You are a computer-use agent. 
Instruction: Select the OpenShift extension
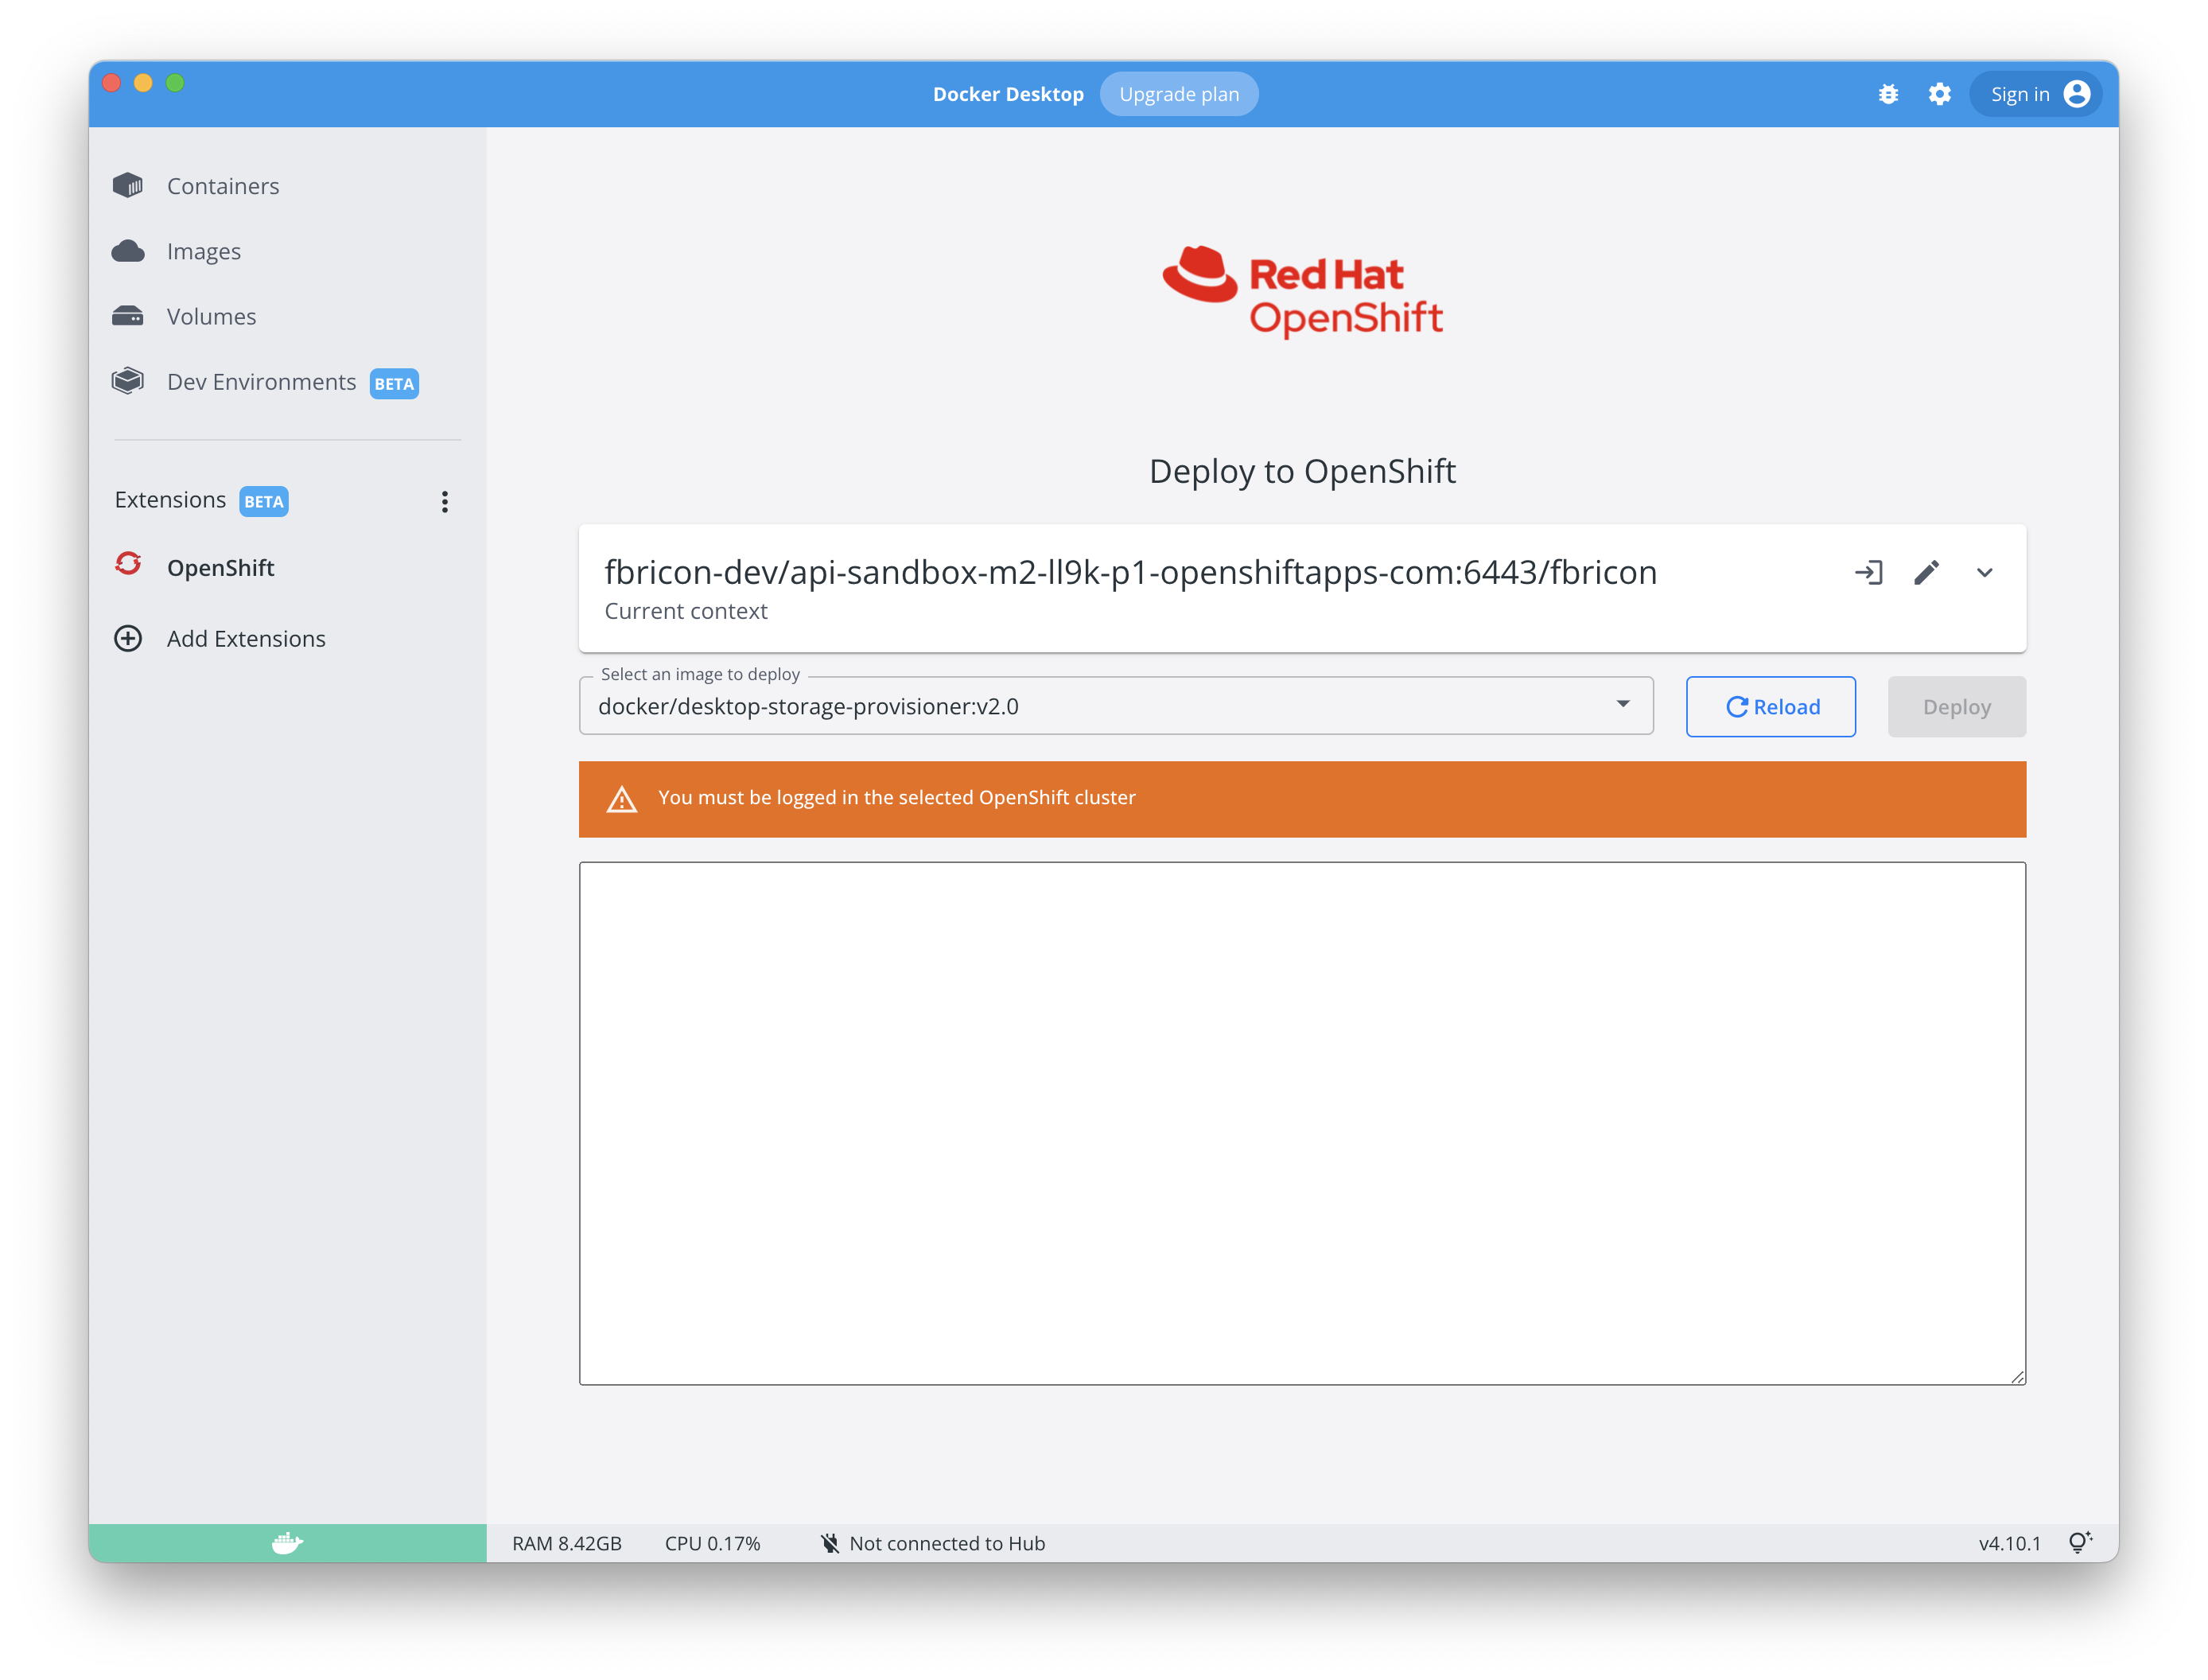point(220,567)
